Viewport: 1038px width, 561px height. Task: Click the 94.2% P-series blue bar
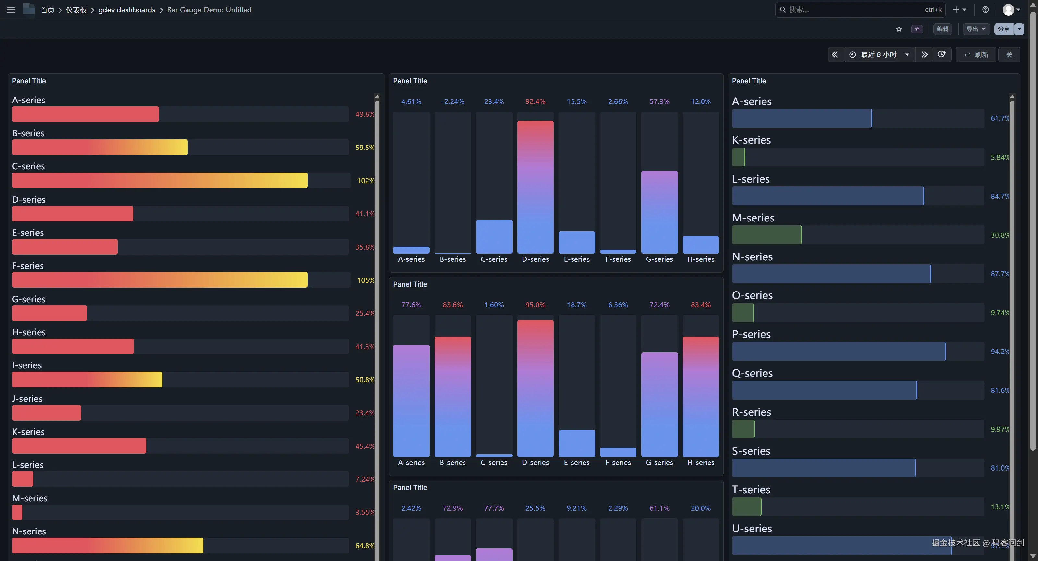pos(839,352)
